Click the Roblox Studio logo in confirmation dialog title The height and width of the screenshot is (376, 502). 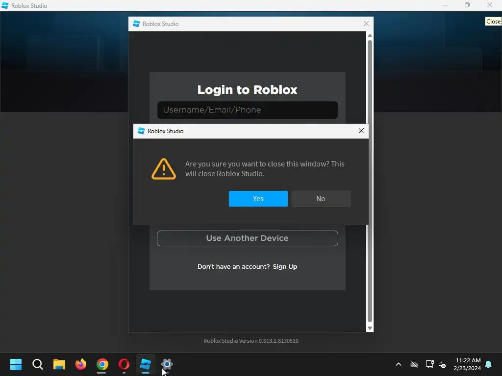pyautogui.click(x=141, y=131)
